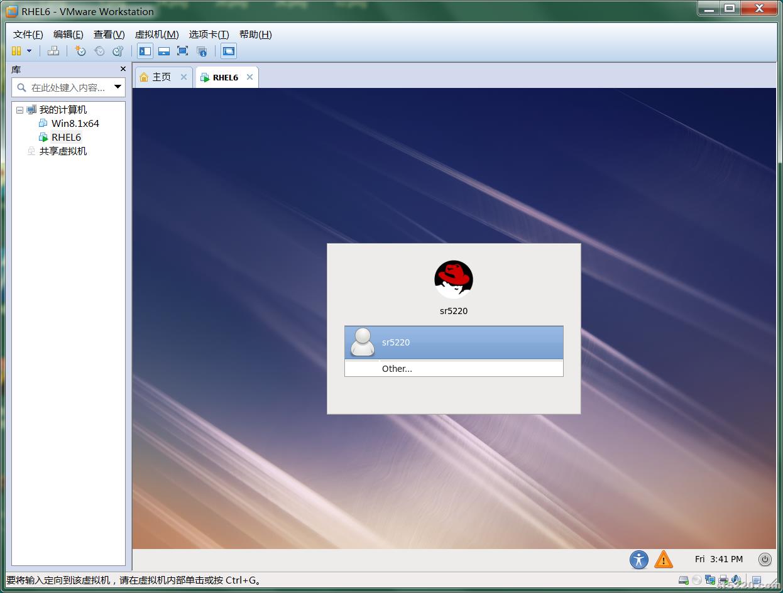Click the guest power button icon
This screenshot has width=783, height=593.
(x=765, y=559)
